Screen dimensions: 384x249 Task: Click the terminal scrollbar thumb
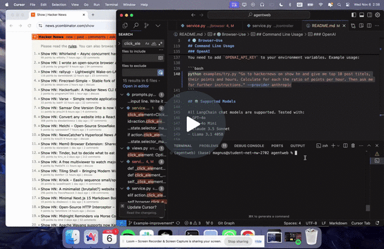click(367, 208)
